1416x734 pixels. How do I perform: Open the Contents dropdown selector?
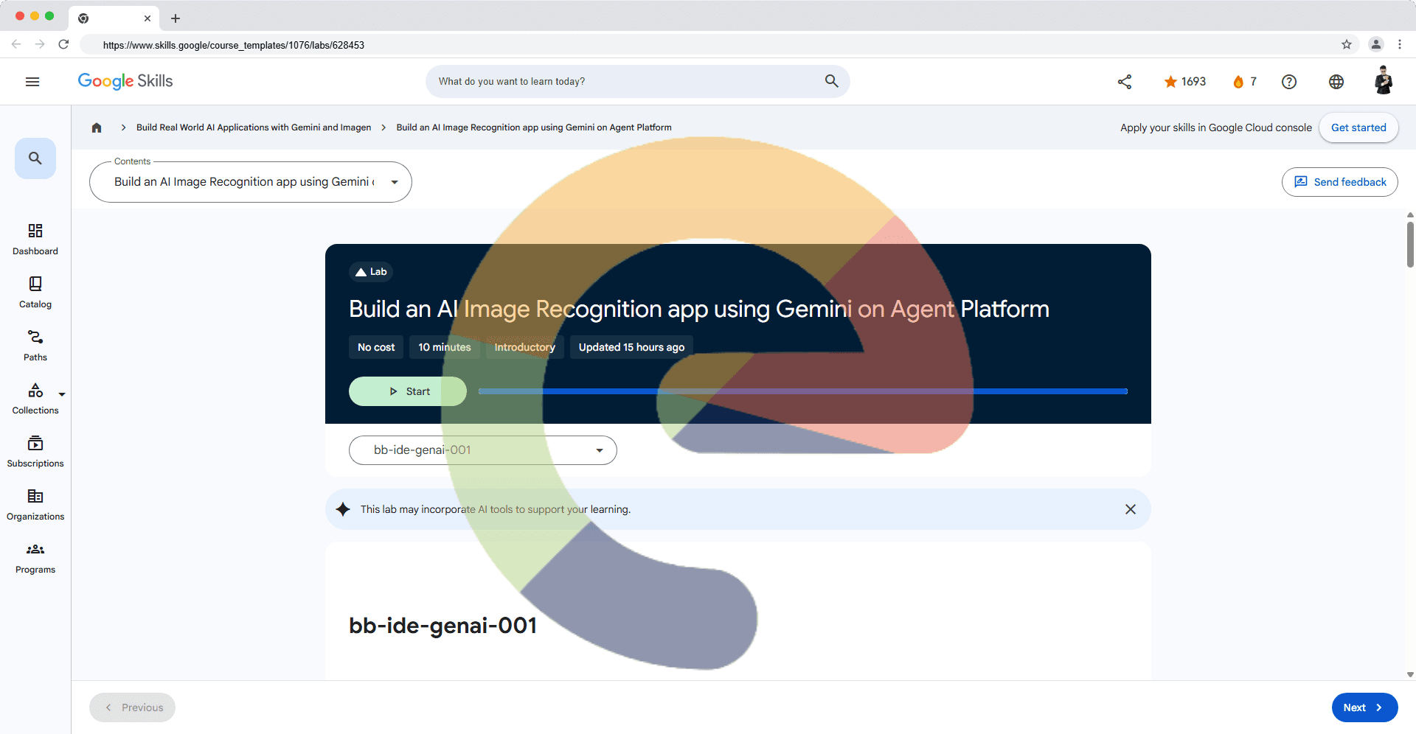251,182
